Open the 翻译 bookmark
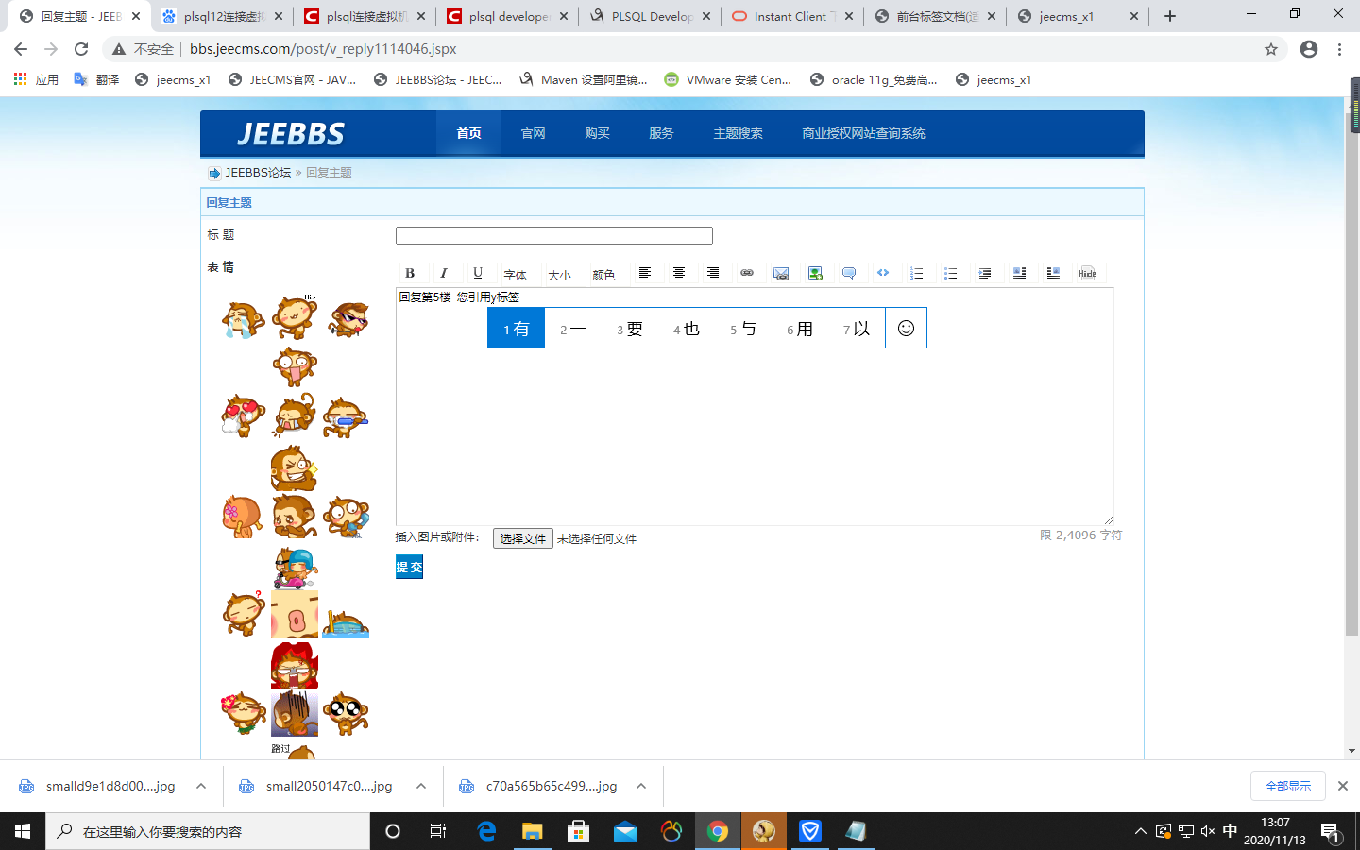The height and width of the screenshot is (850, 1360). [x=97, y=79]
